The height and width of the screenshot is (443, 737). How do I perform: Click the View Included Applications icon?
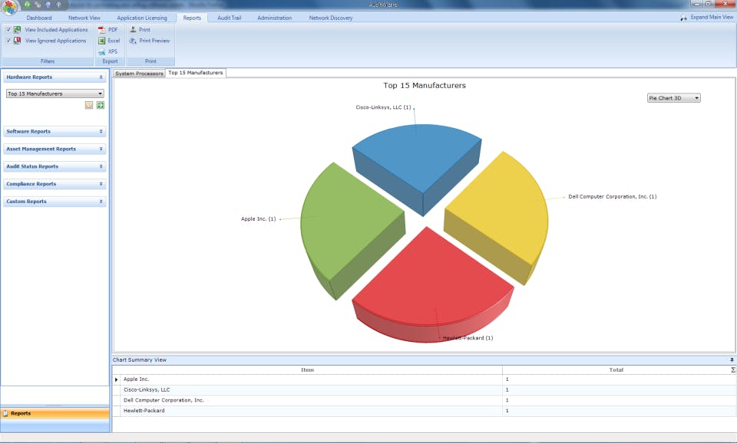[18, 30]
